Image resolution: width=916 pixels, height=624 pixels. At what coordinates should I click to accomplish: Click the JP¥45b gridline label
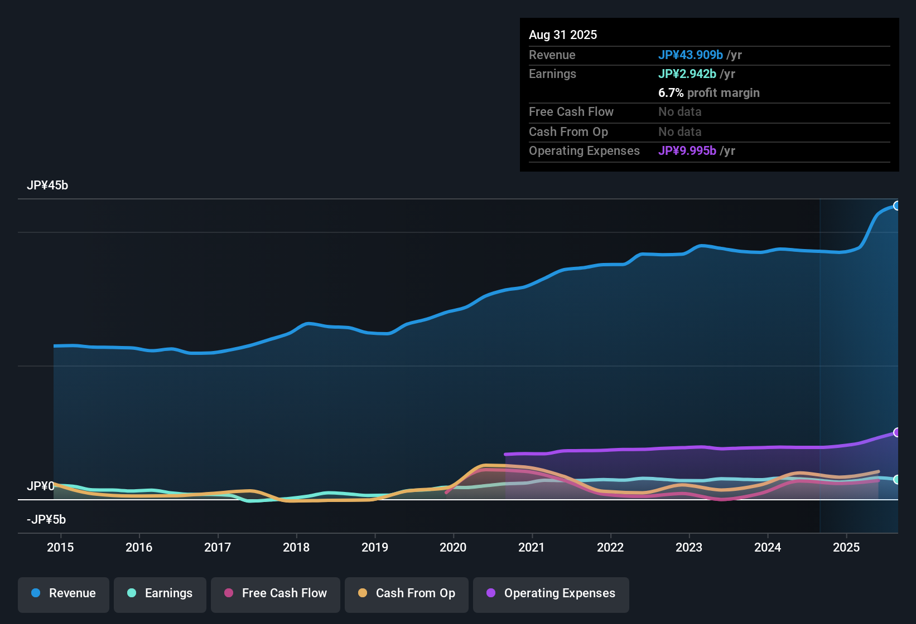click(x=47, y=185)
